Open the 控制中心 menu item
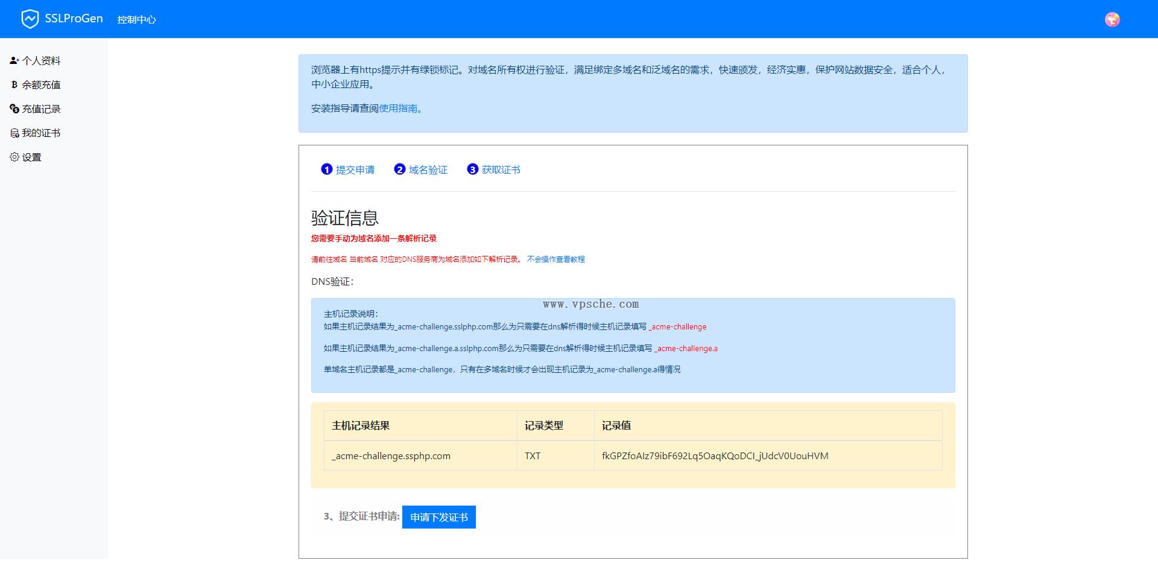Image resolution: width=1158 pixels, height=575 pixels. pos(136,19)
